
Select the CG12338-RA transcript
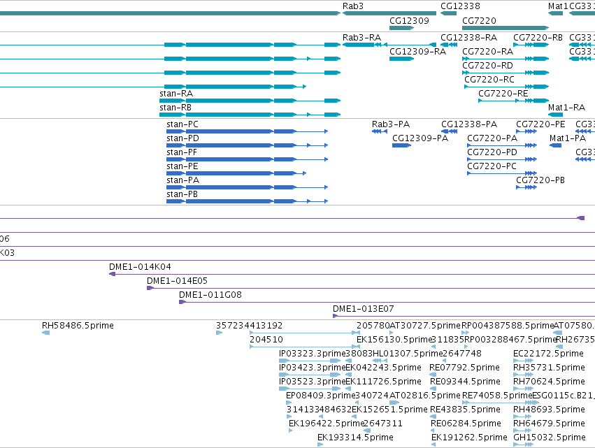[x=449, y=45]
